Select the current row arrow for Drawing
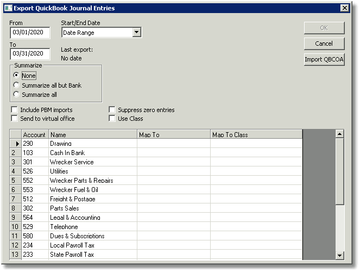The image size is (360, 272). [16, 144]
